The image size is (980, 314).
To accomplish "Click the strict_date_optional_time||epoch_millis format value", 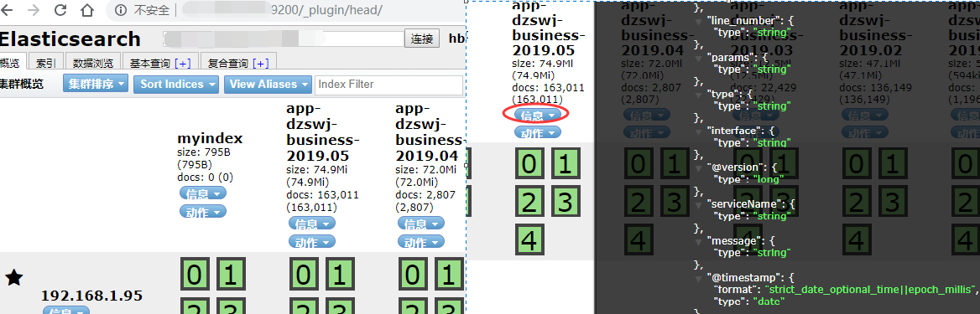I will click(870, 289).
